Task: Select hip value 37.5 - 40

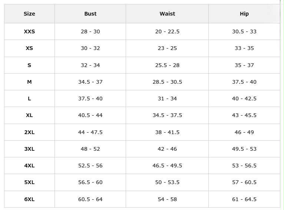Action: [x=244, y=82]
